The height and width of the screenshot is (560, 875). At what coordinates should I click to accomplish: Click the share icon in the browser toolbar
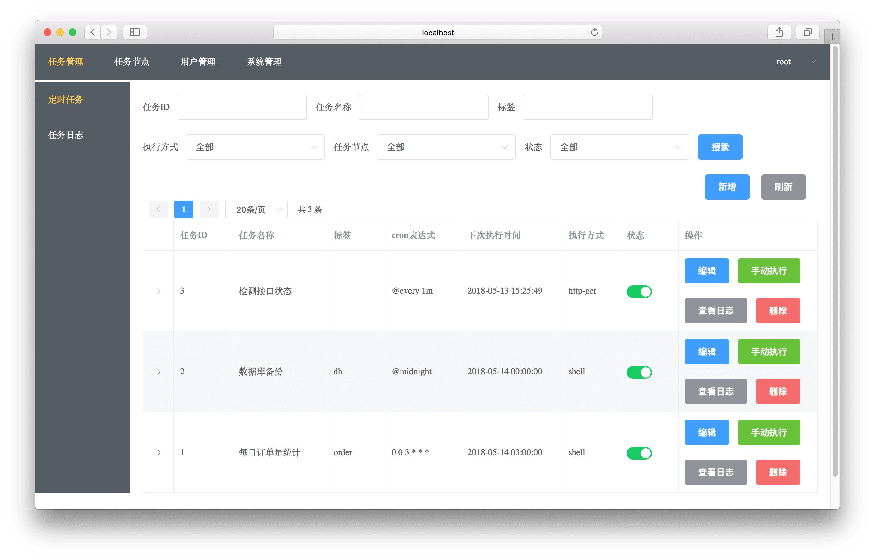(x=779, y=32)
